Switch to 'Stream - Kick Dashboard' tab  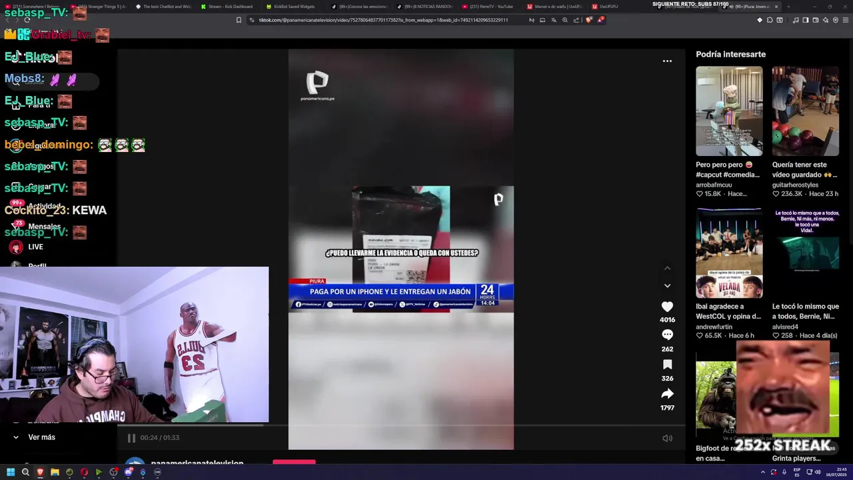point(227,7)
